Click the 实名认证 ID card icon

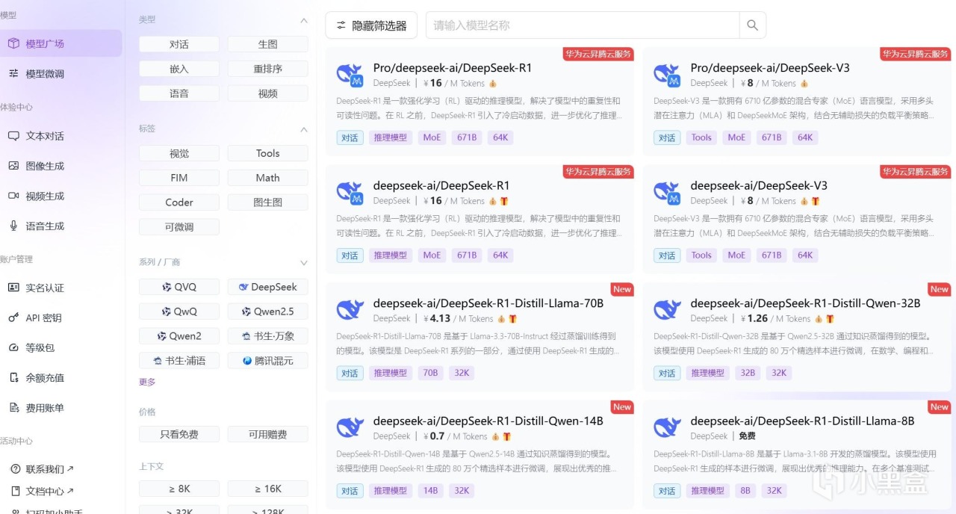click(13, 288)
